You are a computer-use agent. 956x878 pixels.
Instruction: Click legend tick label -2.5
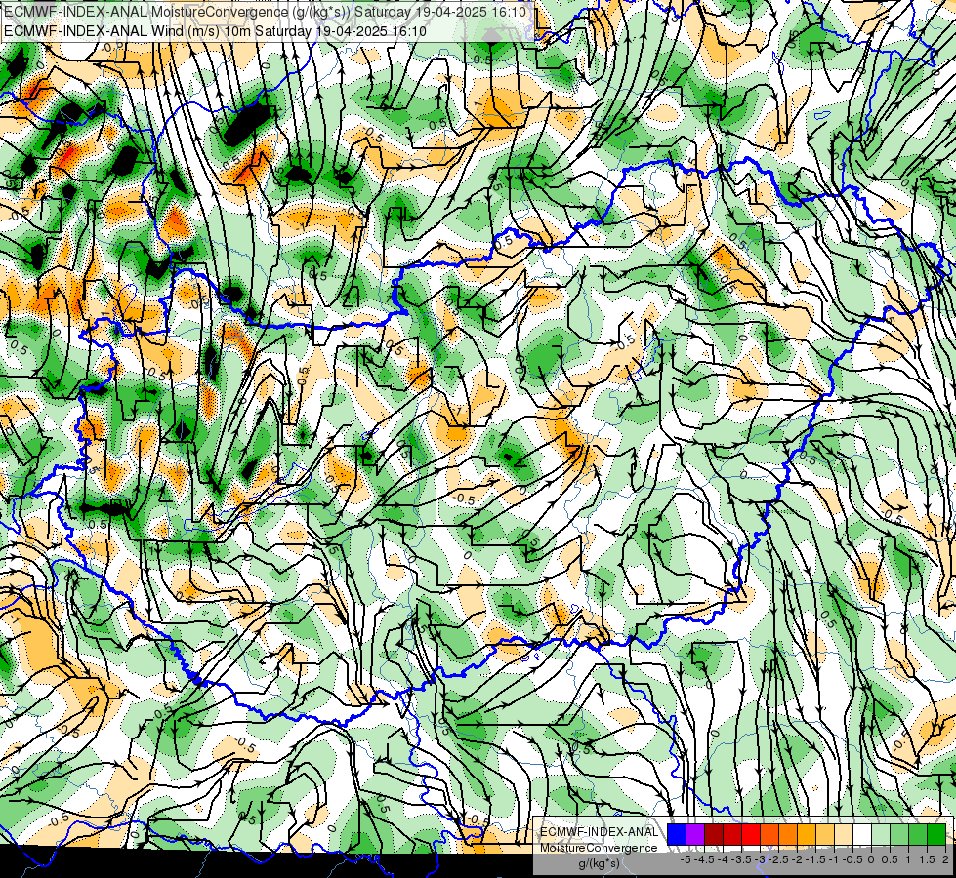pos(777,859)
